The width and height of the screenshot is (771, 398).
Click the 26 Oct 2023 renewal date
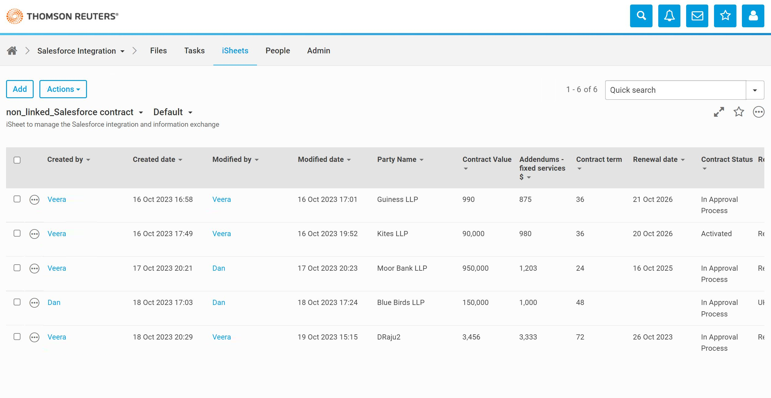[x=653, y=337]
